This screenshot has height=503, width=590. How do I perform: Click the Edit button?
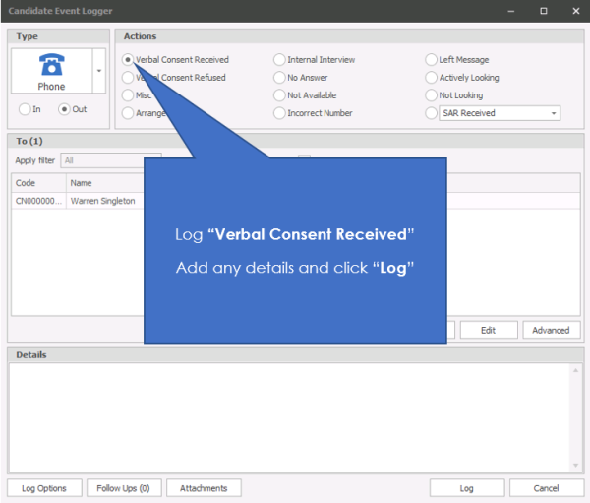[x=488, y=330]
